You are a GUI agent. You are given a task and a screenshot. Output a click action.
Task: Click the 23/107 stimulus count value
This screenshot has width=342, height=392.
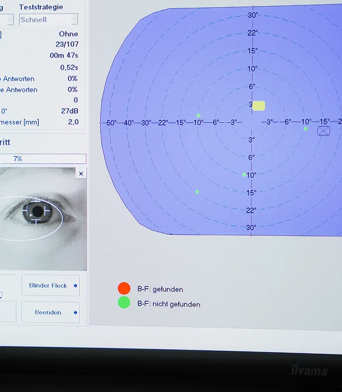(67, 44)
